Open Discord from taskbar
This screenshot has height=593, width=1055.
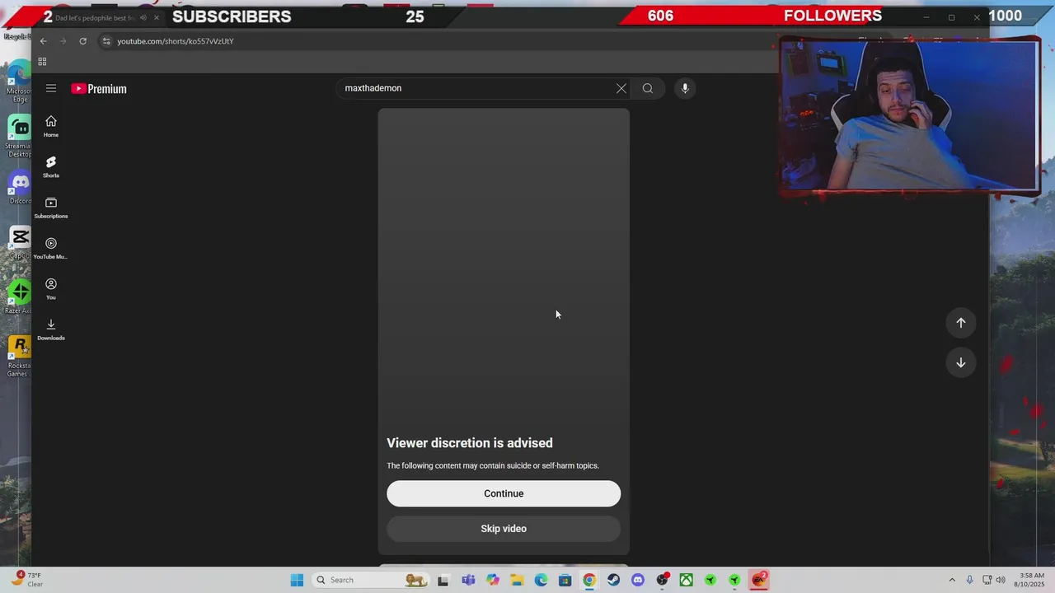(637, 580)
